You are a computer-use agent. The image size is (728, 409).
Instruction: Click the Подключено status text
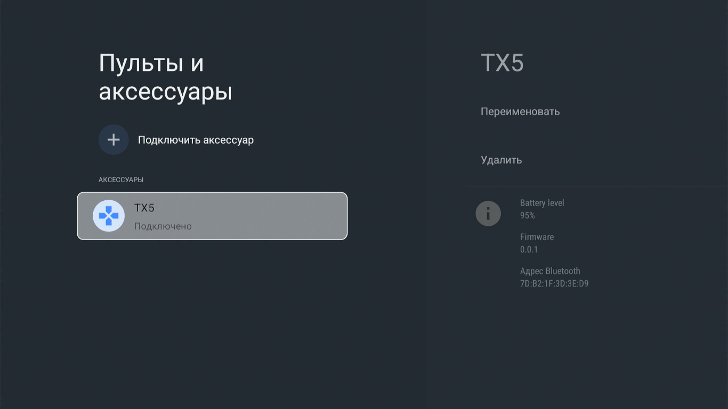(x=163, y=226)
